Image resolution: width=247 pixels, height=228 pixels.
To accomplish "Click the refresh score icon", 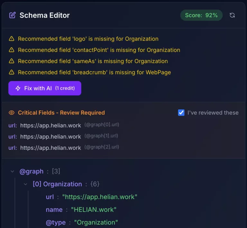I will (232, 15).
